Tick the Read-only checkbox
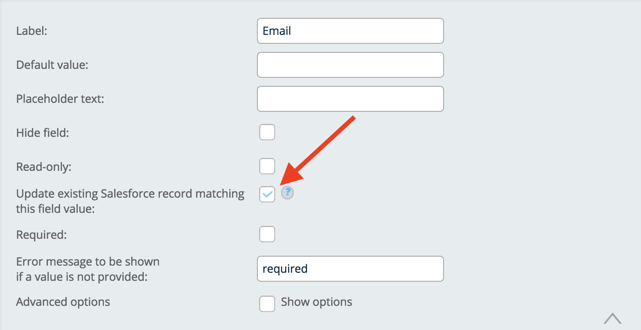The image size is (641, 330). pyautogui.click(x=267, y=166)
